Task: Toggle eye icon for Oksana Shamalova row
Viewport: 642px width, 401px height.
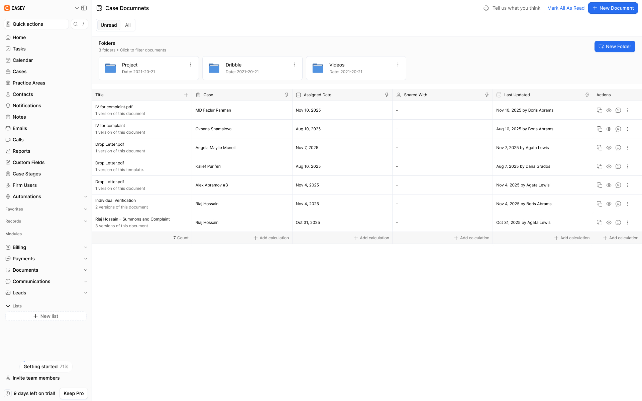Action: 609,129
